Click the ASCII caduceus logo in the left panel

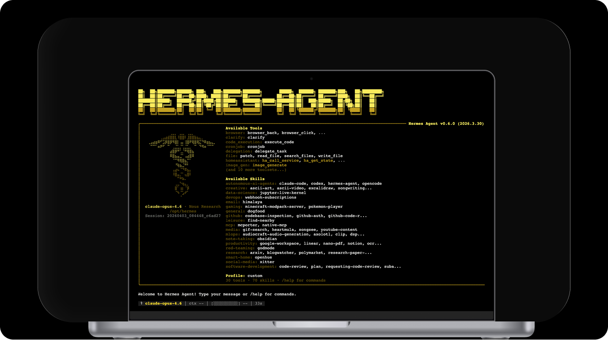[182, 164]
